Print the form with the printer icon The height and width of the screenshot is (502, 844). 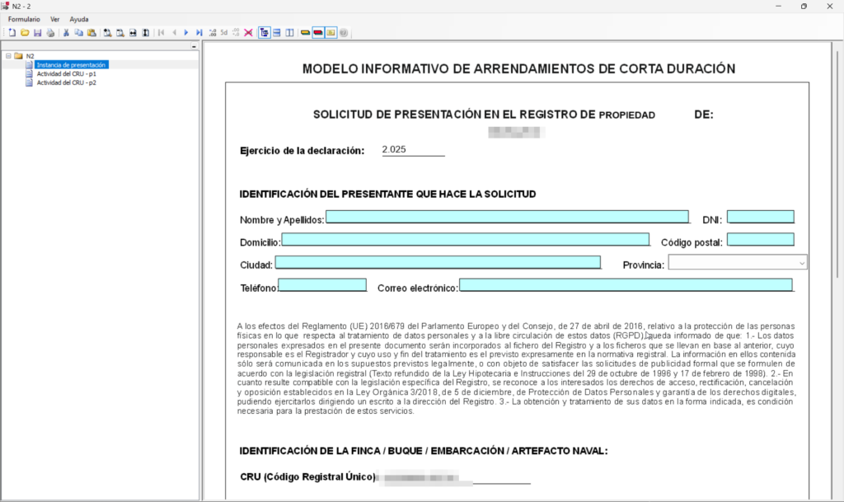coord(50,33)
